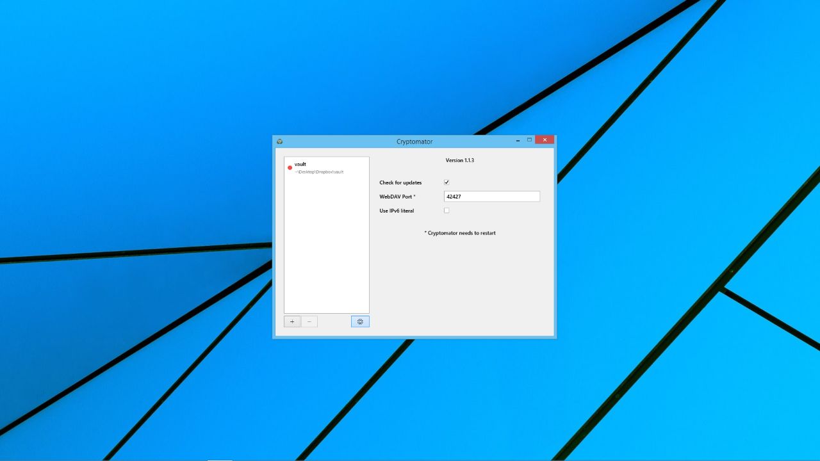This screenshot has width=820, height=461.
Task: Click the remove vault minus button
Action: coord(309,321)
